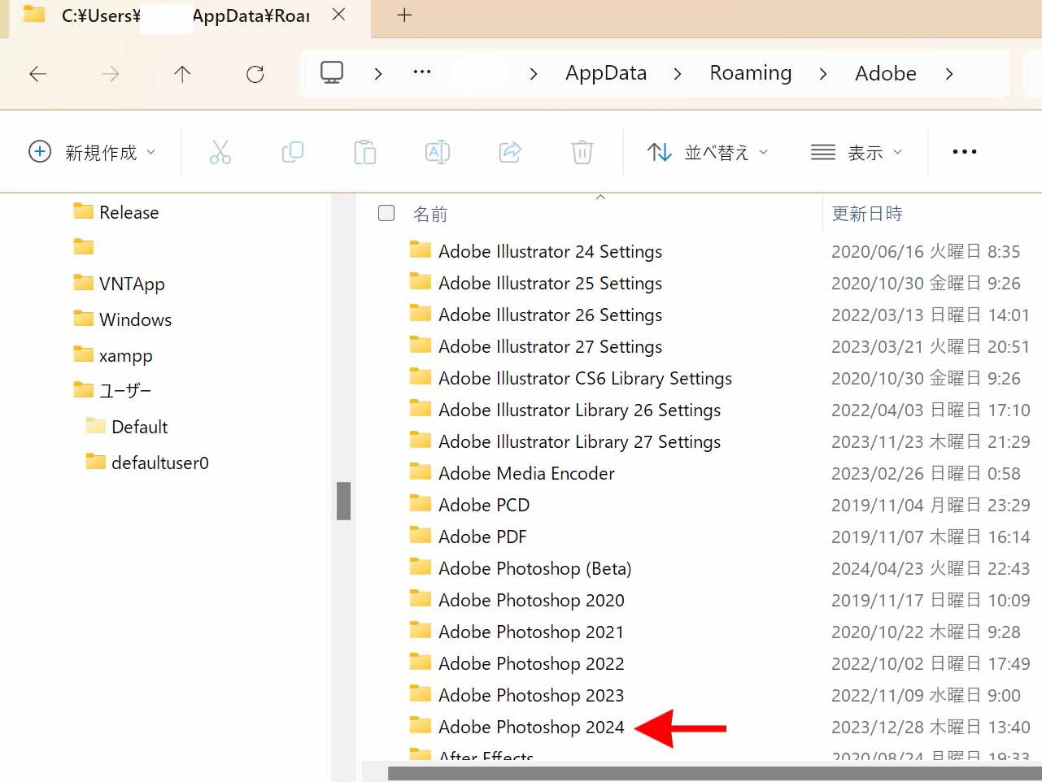Select the Adobe Photoshop 2021 folder

517,632
